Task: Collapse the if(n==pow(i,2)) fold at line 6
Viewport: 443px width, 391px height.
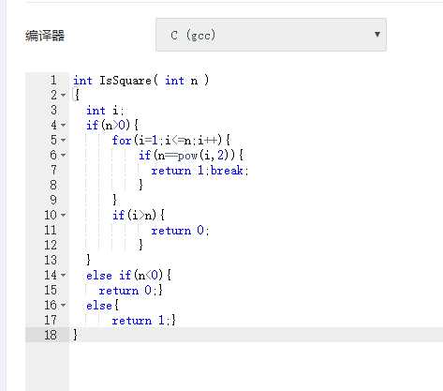Action: (x=64, y=155)
